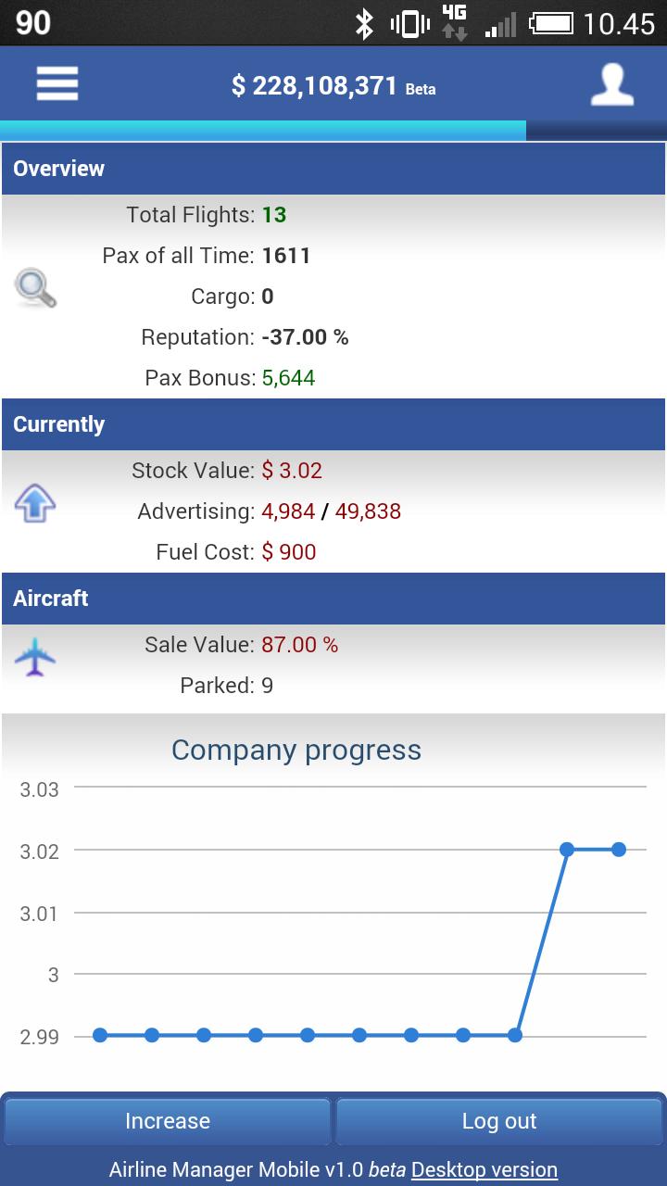The width and height of the screenshot is (667, 1186).
Task: Tap the account balance $ 228,108,371
Action: point(314,86)
